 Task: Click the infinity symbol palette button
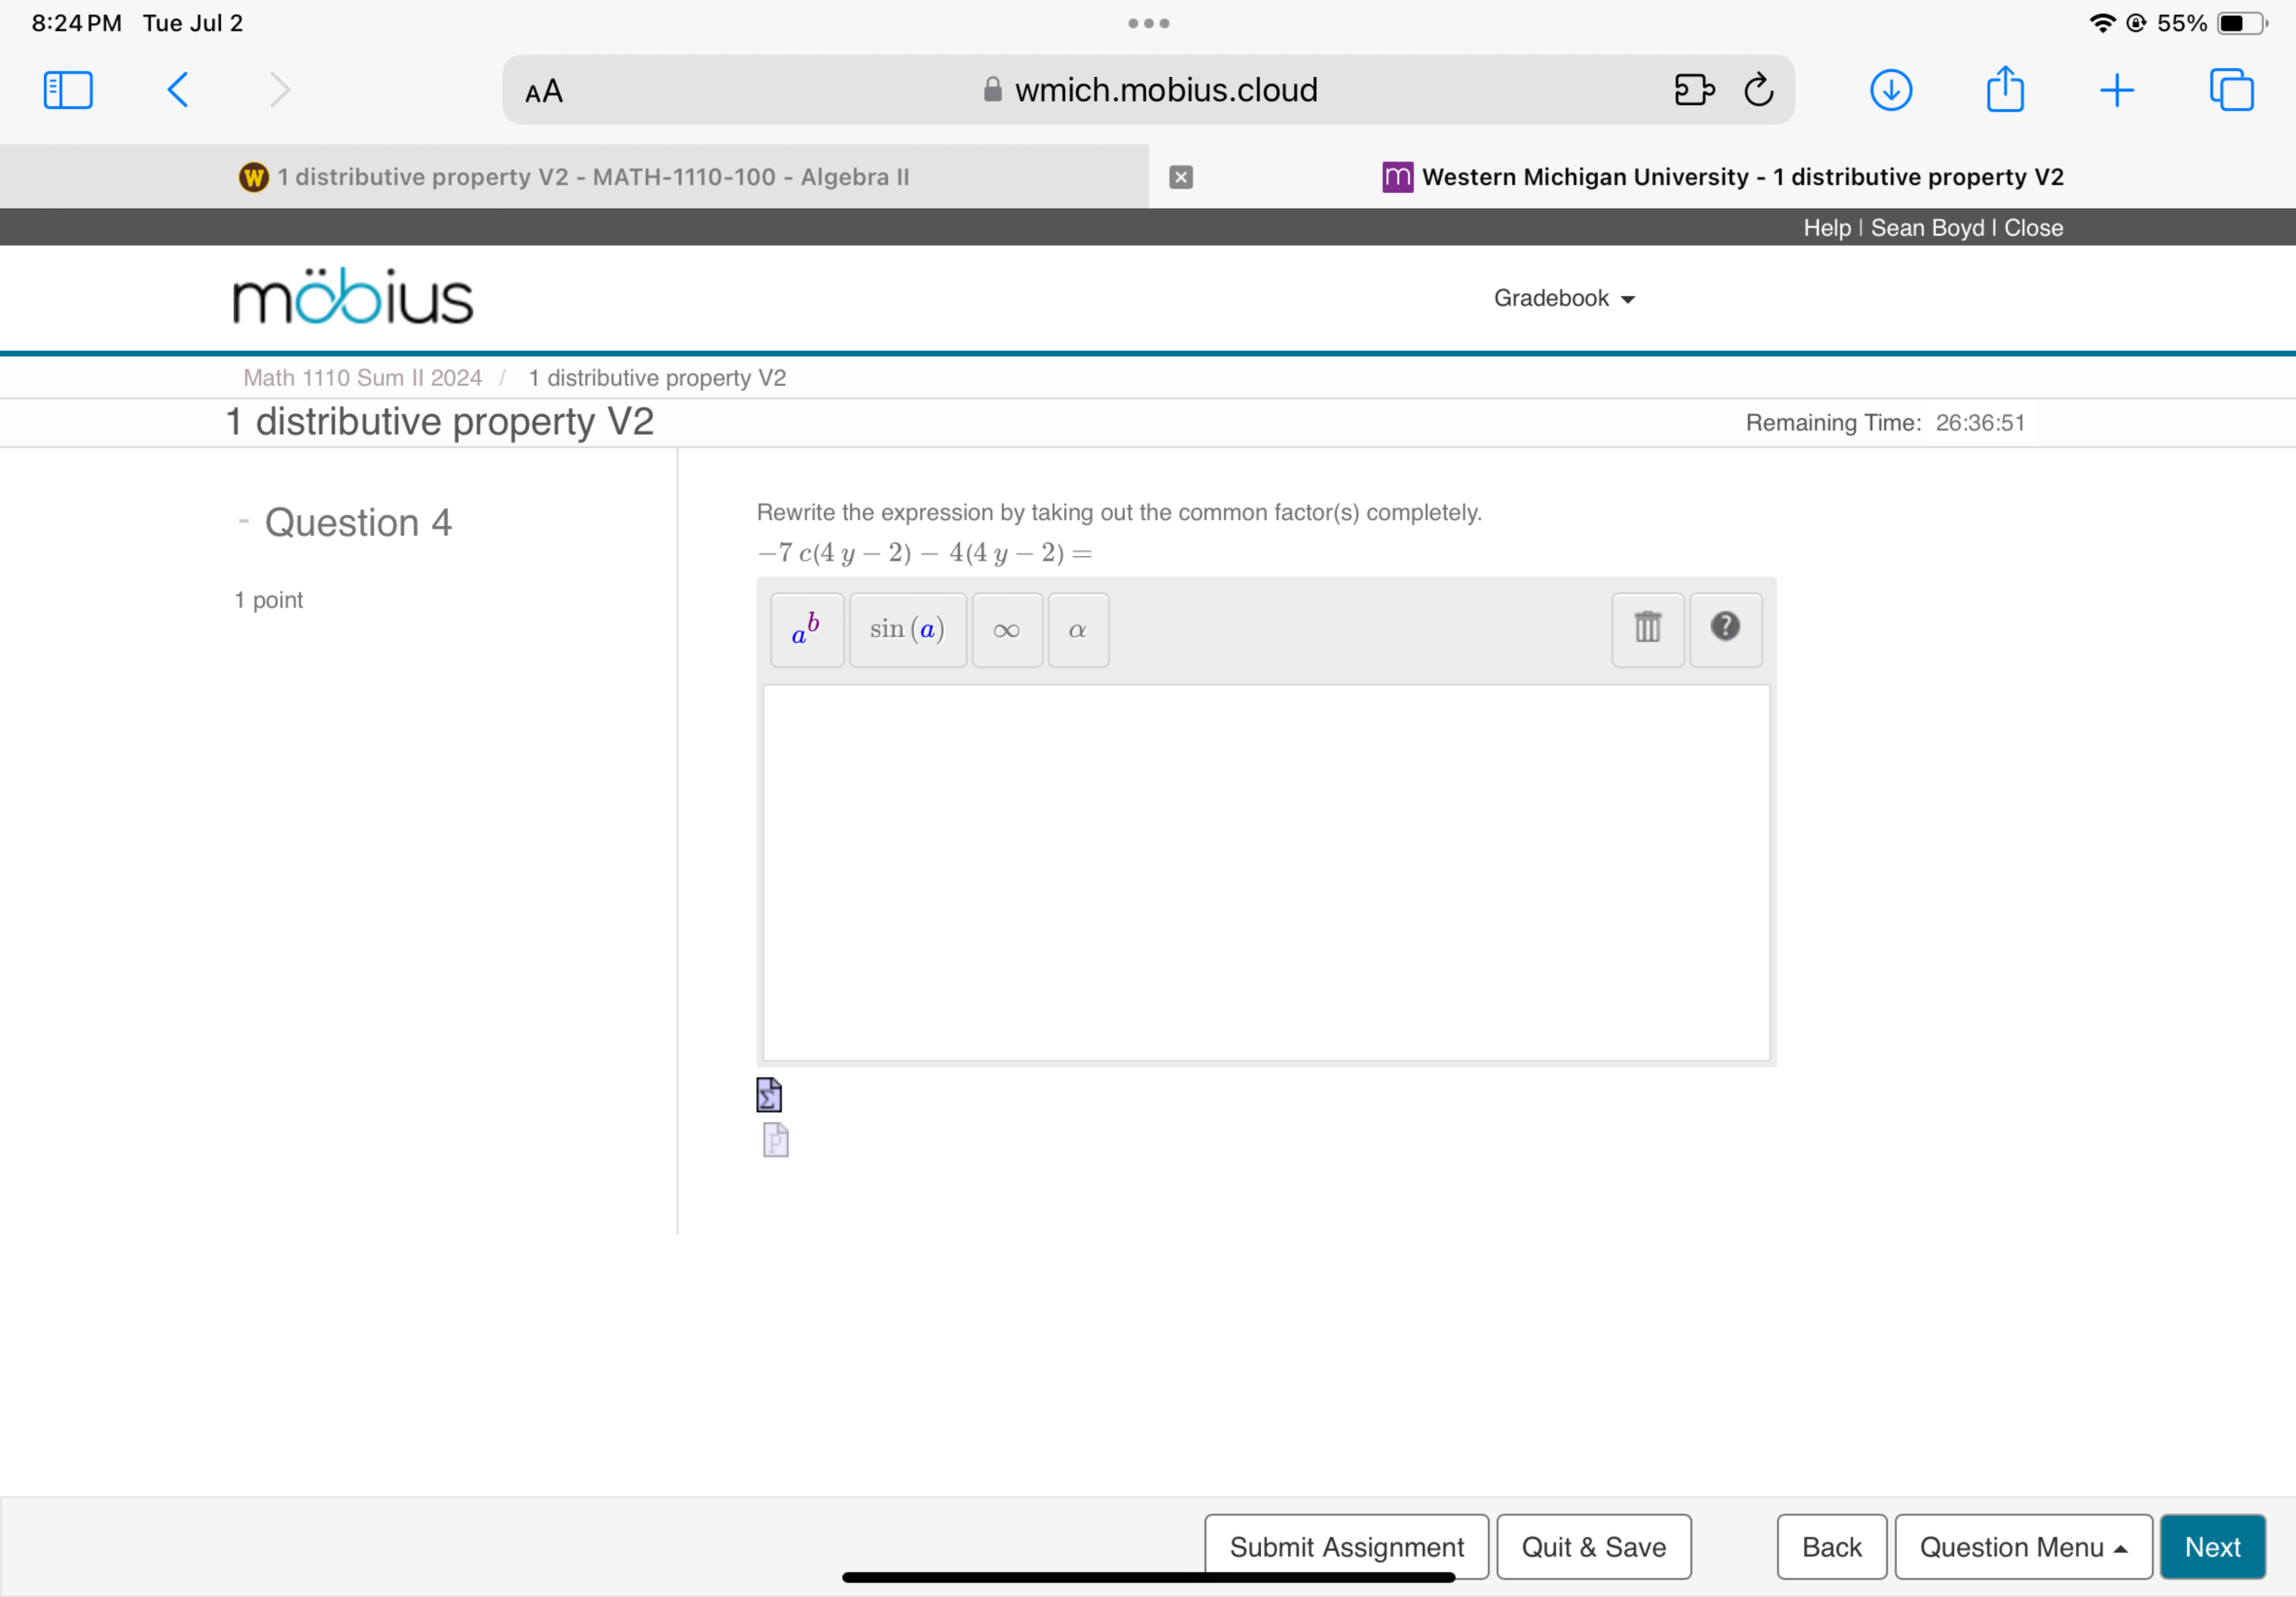[x=1006, y=629]
